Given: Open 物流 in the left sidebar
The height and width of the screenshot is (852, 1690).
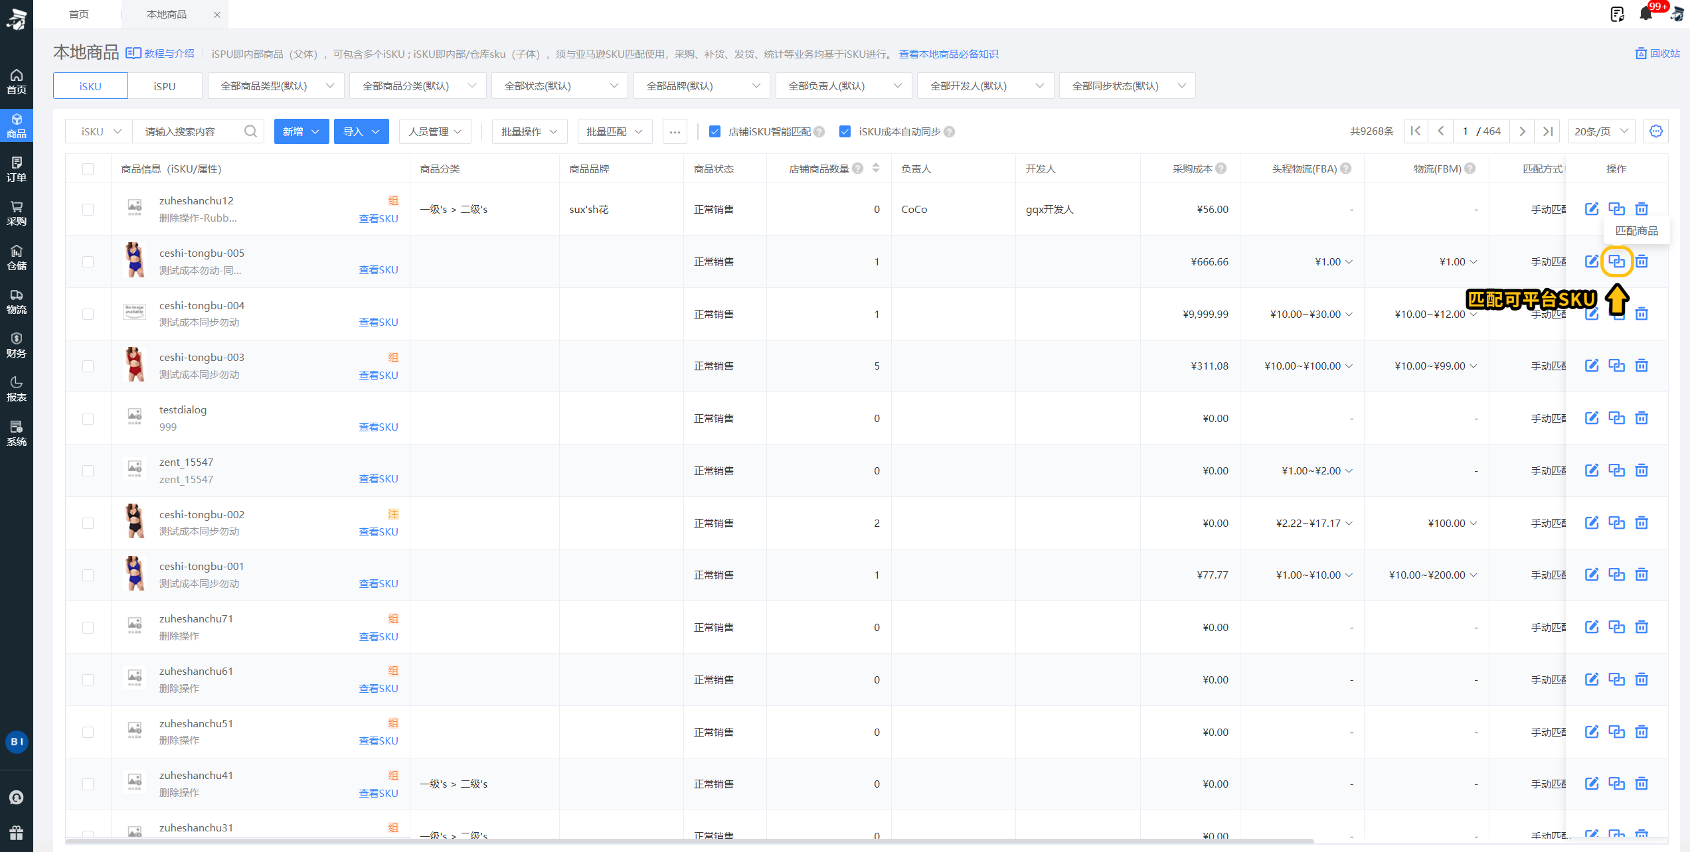Looking at the screenshot, I should point(17,301).
